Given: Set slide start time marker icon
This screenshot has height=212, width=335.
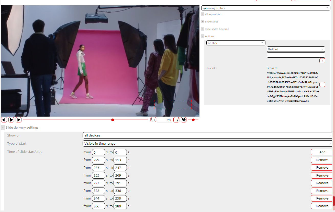Looking at the screenshot, I should (x=153, y=120).
